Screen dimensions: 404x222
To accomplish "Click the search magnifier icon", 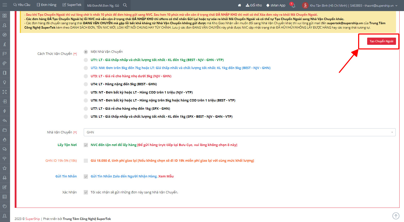I will pyautogui.click(x=125, y=5).
